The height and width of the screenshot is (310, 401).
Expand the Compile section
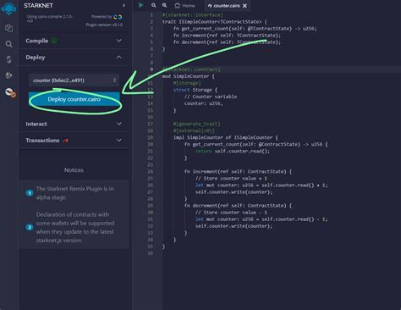74,41
